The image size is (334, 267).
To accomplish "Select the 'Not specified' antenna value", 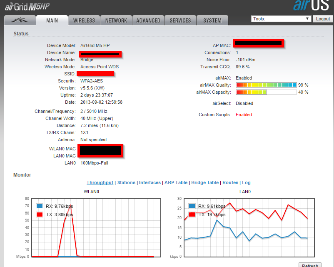I will pos(94,140).
